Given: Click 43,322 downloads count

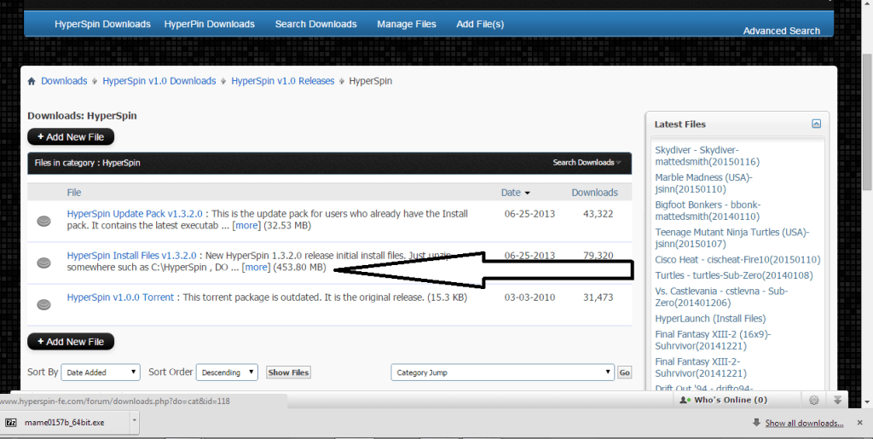Looking at the screenshot, I should (598, 214).
